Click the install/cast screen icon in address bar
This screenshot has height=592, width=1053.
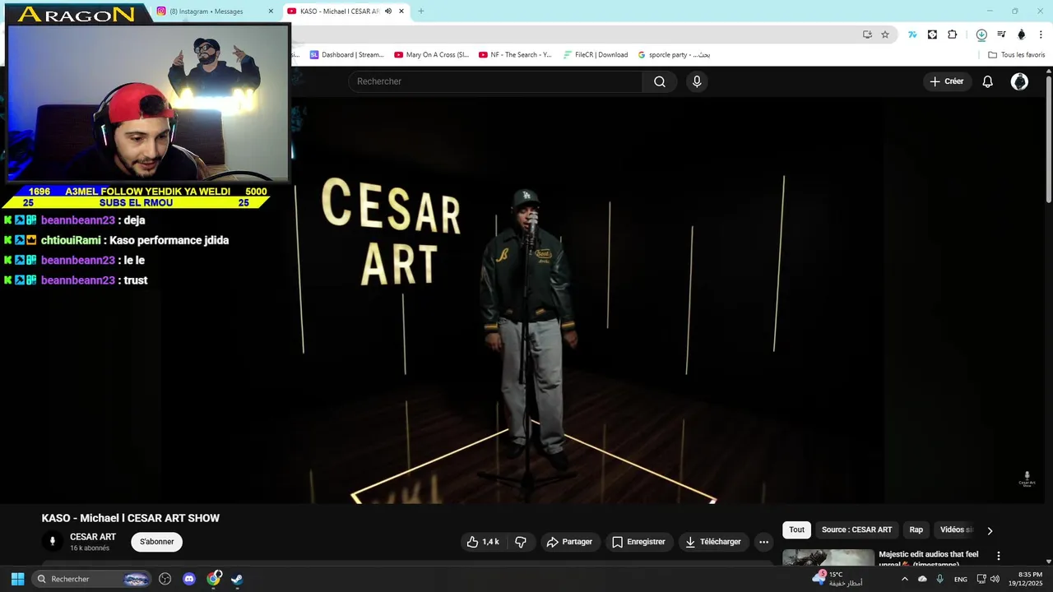click(x=867, y=35)
